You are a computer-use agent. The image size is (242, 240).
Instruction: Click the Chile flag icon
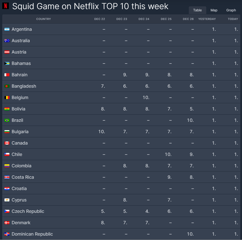click(x=7, y=154)
